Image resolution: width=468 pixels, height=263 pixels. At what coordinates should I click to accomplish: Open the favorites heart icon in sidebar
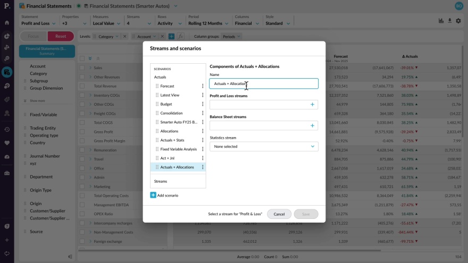[x=7, y=143]
